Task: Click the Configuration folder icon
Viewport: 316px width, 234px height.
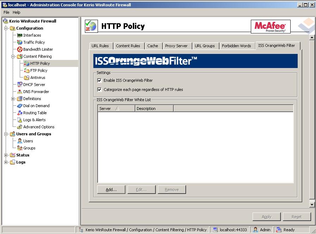Action: [12, 28]
